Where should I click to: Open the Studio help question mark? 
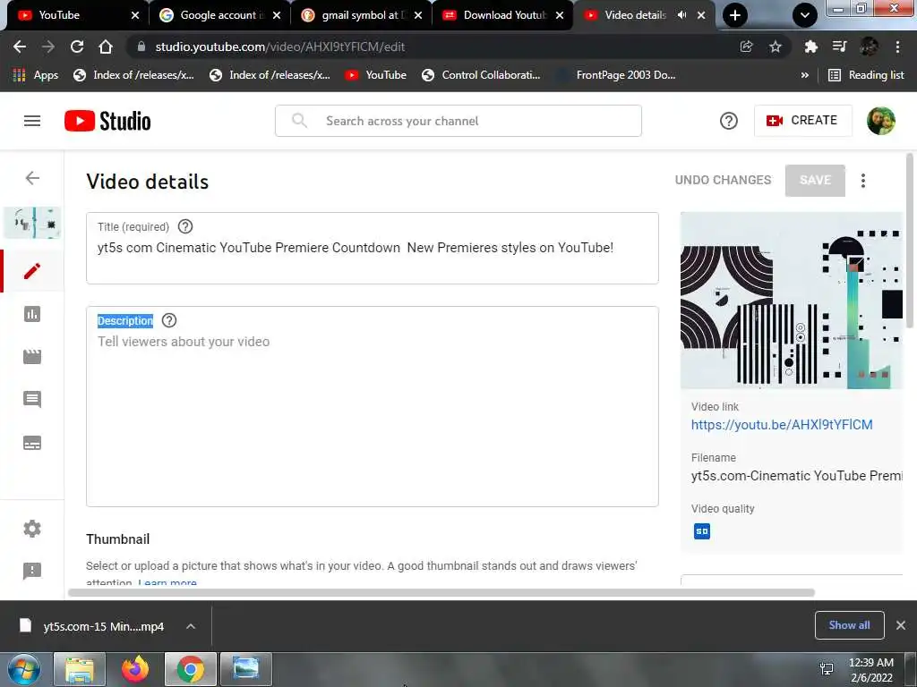point(729,121)
